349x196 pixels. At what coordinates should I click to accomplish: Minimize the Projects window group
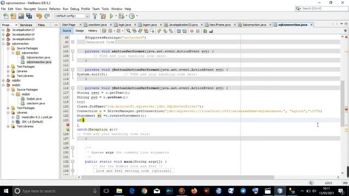56,25
